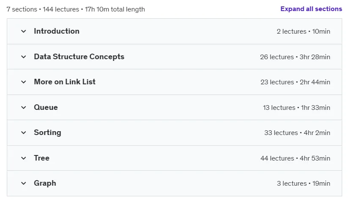Image resolution: width=349 pixels, height=201 pixels.
Task: Toggle the Queue section chevron
Action: tap(23, 108)
